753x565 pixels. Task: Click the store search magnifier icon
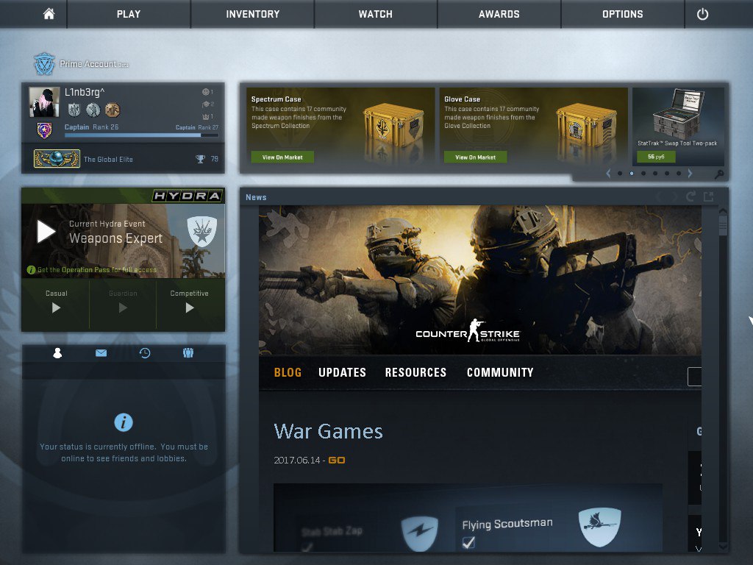(719, 174)
